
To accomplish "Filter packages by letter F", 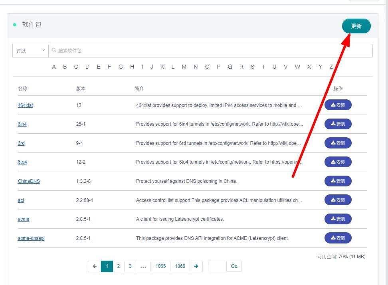I will tap(109, 67).
